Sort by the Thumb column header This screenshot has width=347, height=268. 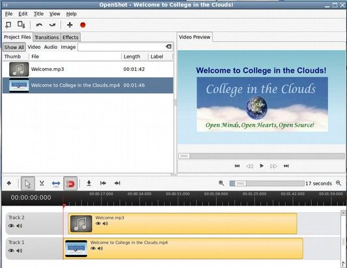(x=16, y=57)
